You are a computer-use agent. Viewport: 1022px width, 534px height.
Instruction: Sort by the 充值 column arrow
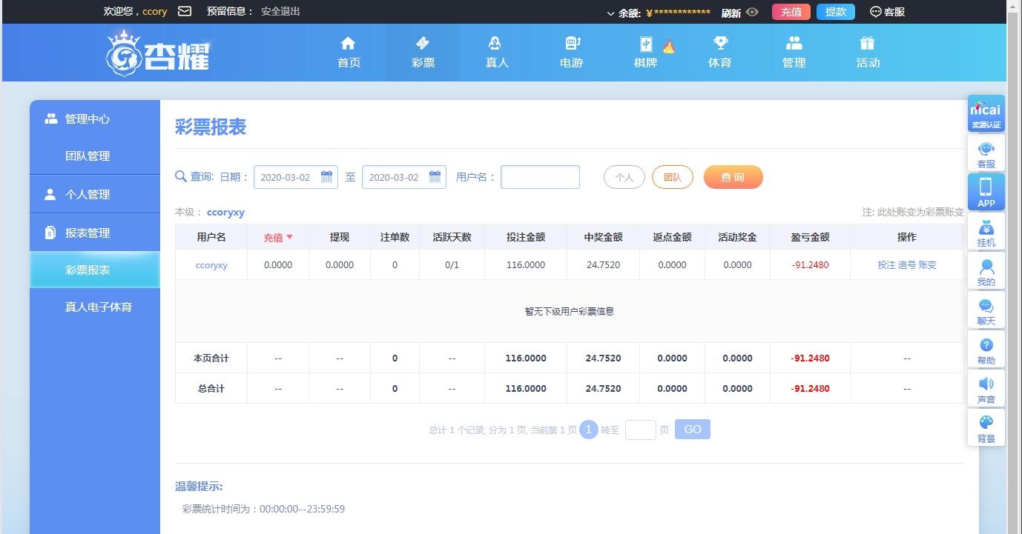pos(289,237)
